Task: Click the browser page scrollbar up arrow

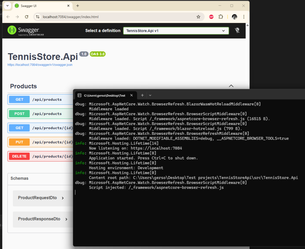Action: [248, 25]
